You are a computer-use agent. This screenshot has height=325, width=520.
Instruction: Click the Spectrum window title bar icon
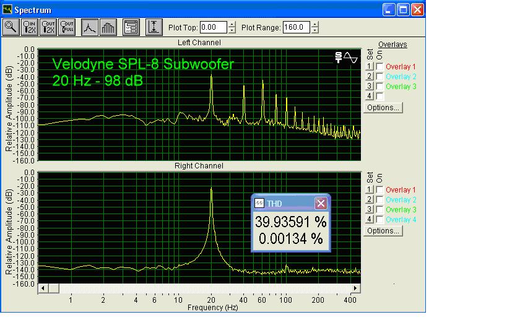pyautogui.click(x=7, y=10)
